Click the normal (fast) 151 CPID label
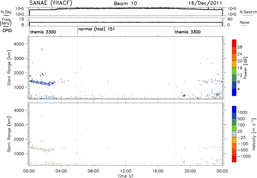The image size is (257, 178). coord(96,29)
